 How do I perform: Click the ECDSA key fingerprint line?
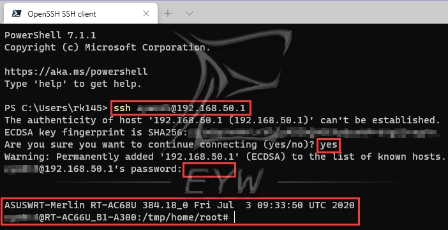(x=221, y=132)
